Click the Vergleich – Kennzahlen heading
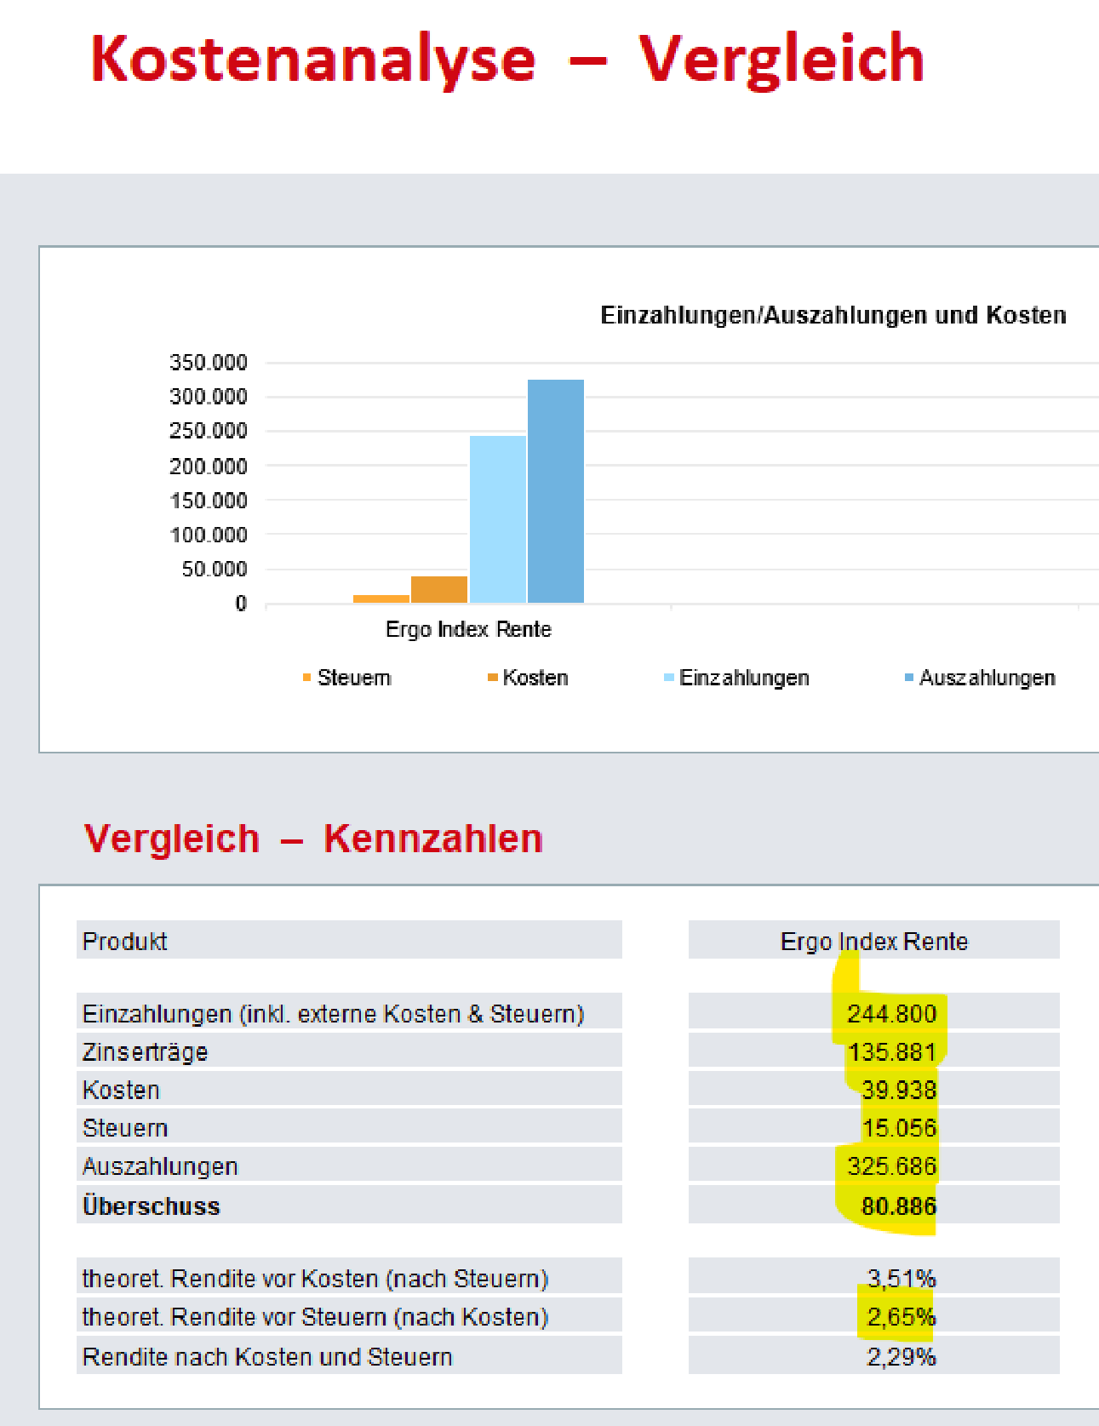 313,839
